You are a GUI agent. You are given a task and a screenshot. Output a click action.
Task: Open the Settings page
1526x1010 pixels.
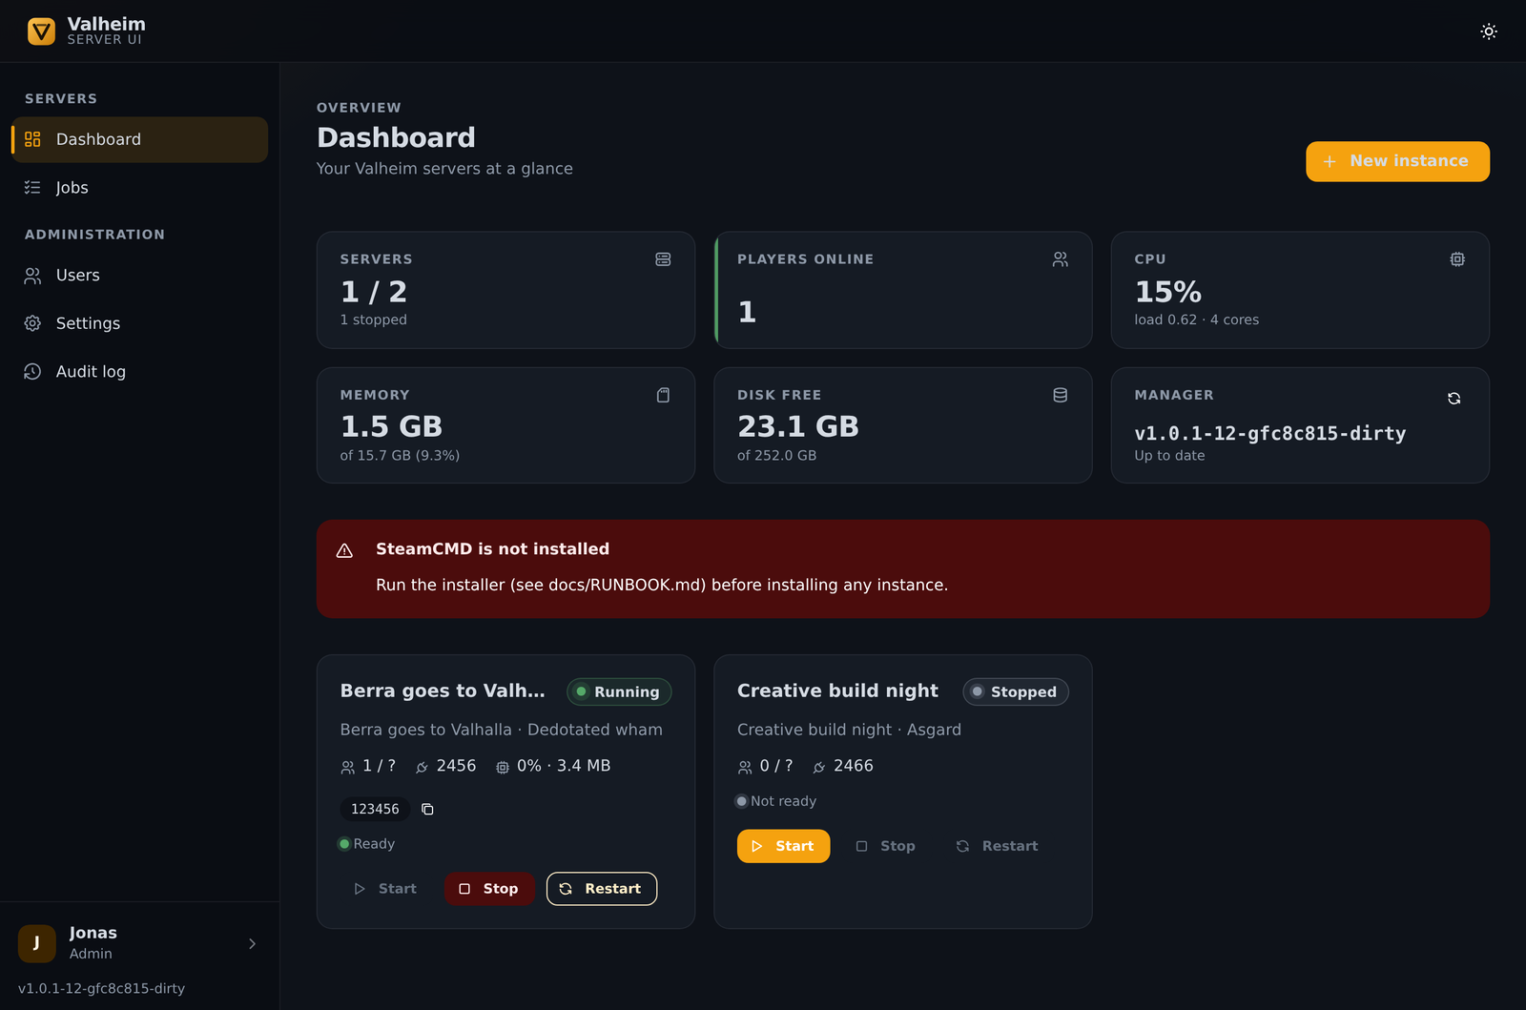[x=140, y=323]
